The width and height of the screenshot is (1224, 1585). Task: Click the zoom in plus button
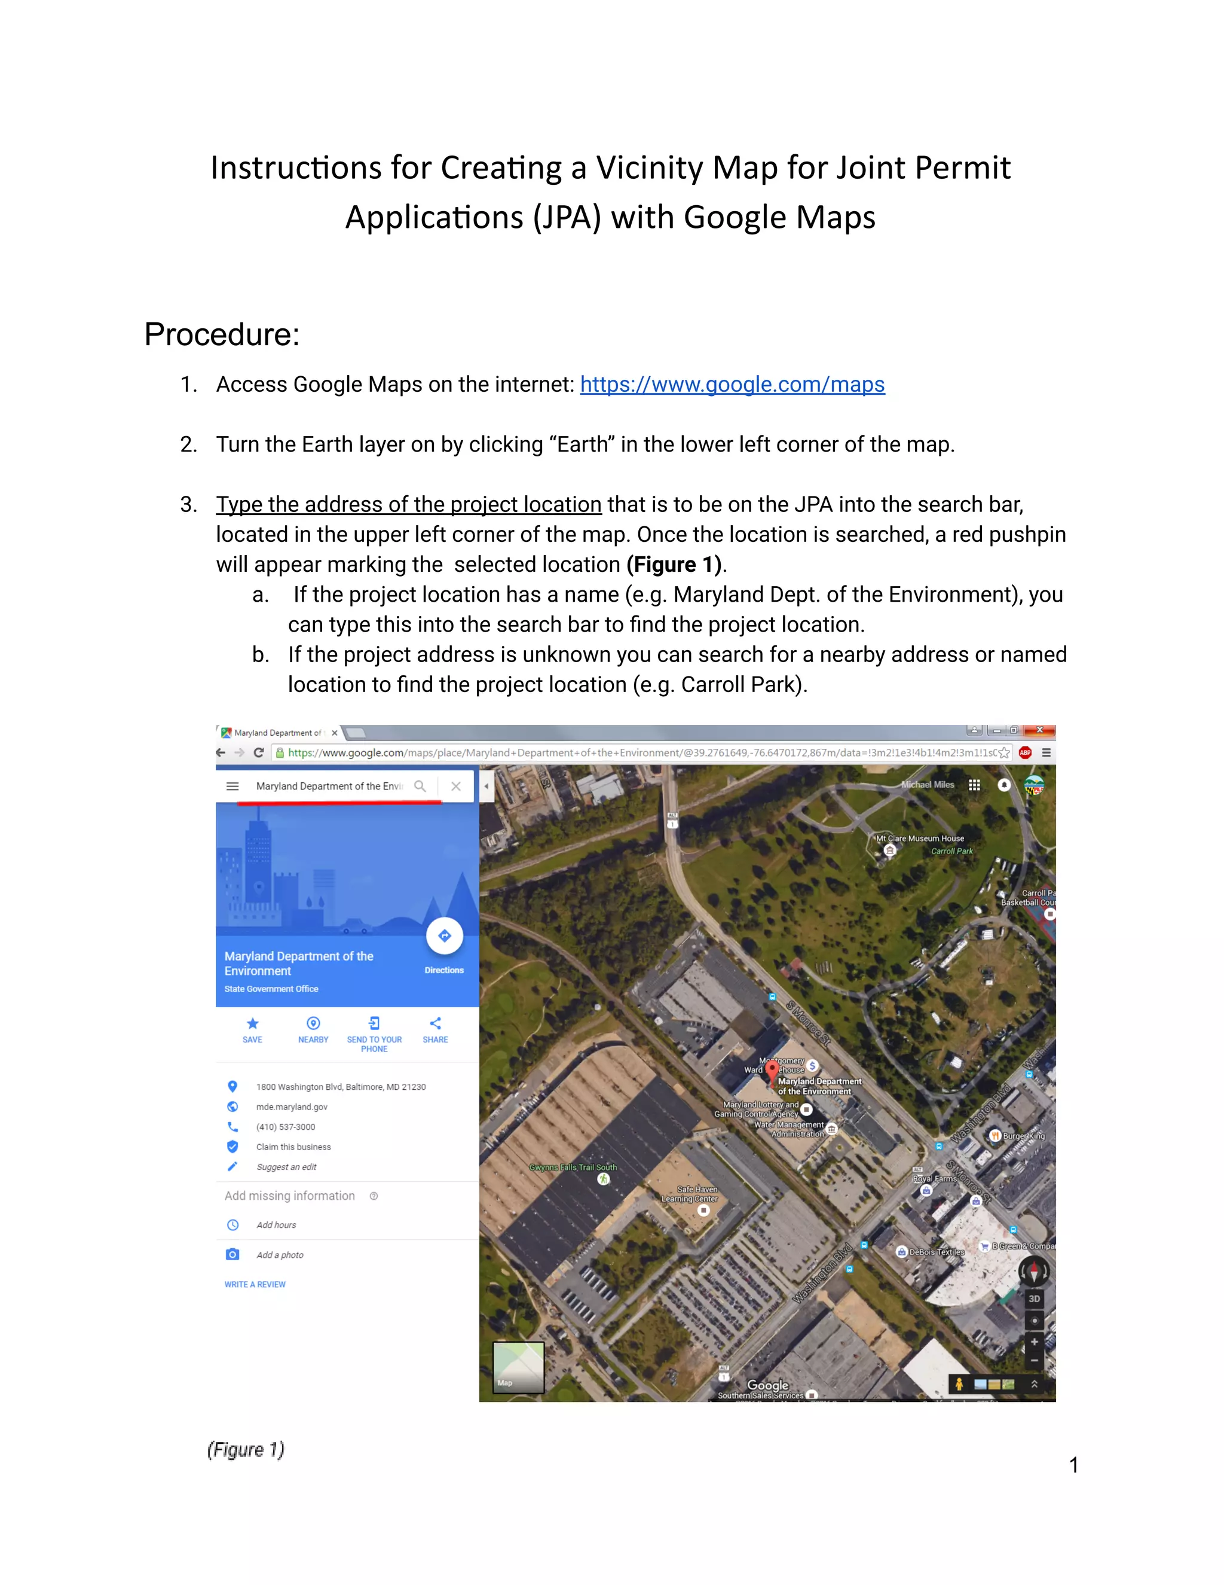point(1034,1342)
